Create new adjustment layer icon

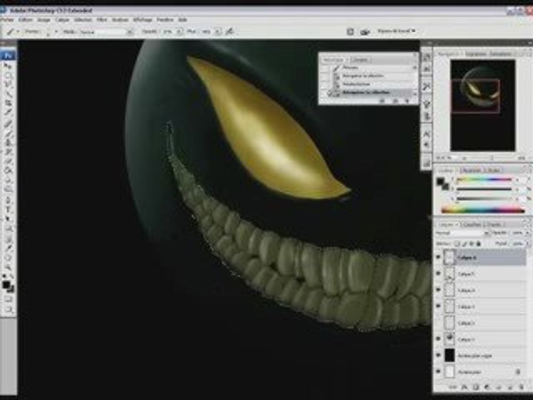[x=487, y=387]
